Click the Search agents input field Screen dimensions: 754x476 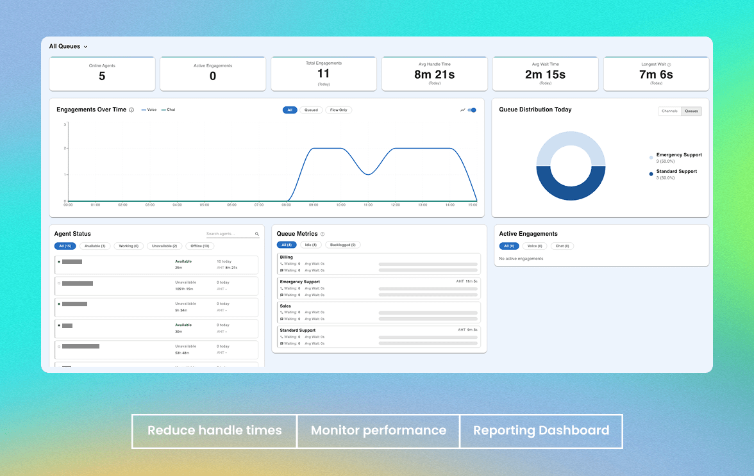tap(229, 234)
